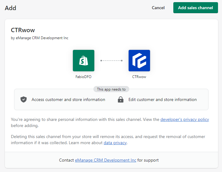
Task: Open eManage CRM Development Inc support link
Action: [x=105, y=160]
